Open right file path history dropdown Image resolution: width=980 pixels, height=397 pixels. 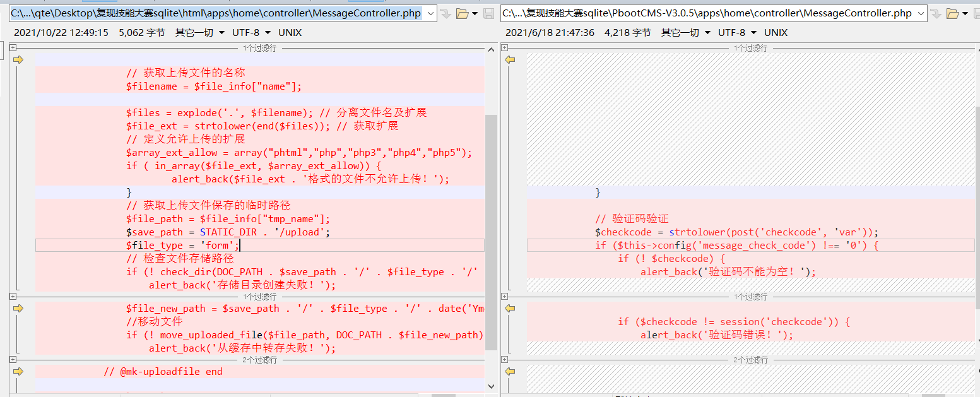coord(921,13)
